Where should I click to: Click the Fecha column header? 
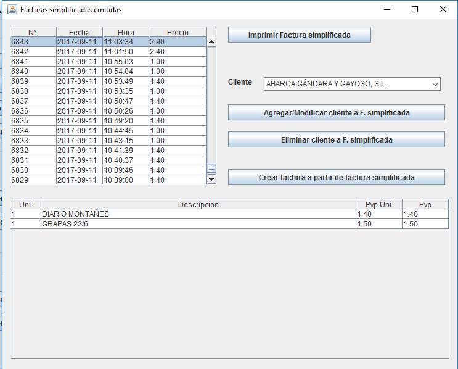pos(79,32)
